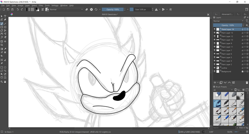
Task: Toggle vertical mirror tool
Action: coord(163,9)
